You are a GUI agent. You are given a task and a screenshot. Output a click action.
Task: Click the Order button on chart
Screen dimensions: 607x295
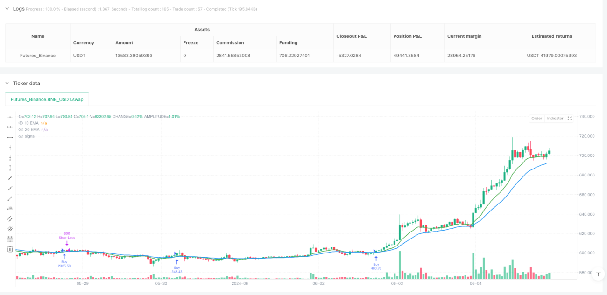536,119
